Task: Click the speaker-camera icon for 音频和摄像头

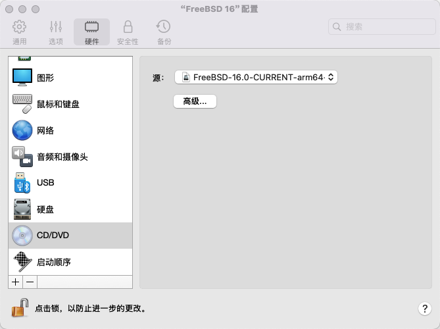Action: [x=22, y=157]
